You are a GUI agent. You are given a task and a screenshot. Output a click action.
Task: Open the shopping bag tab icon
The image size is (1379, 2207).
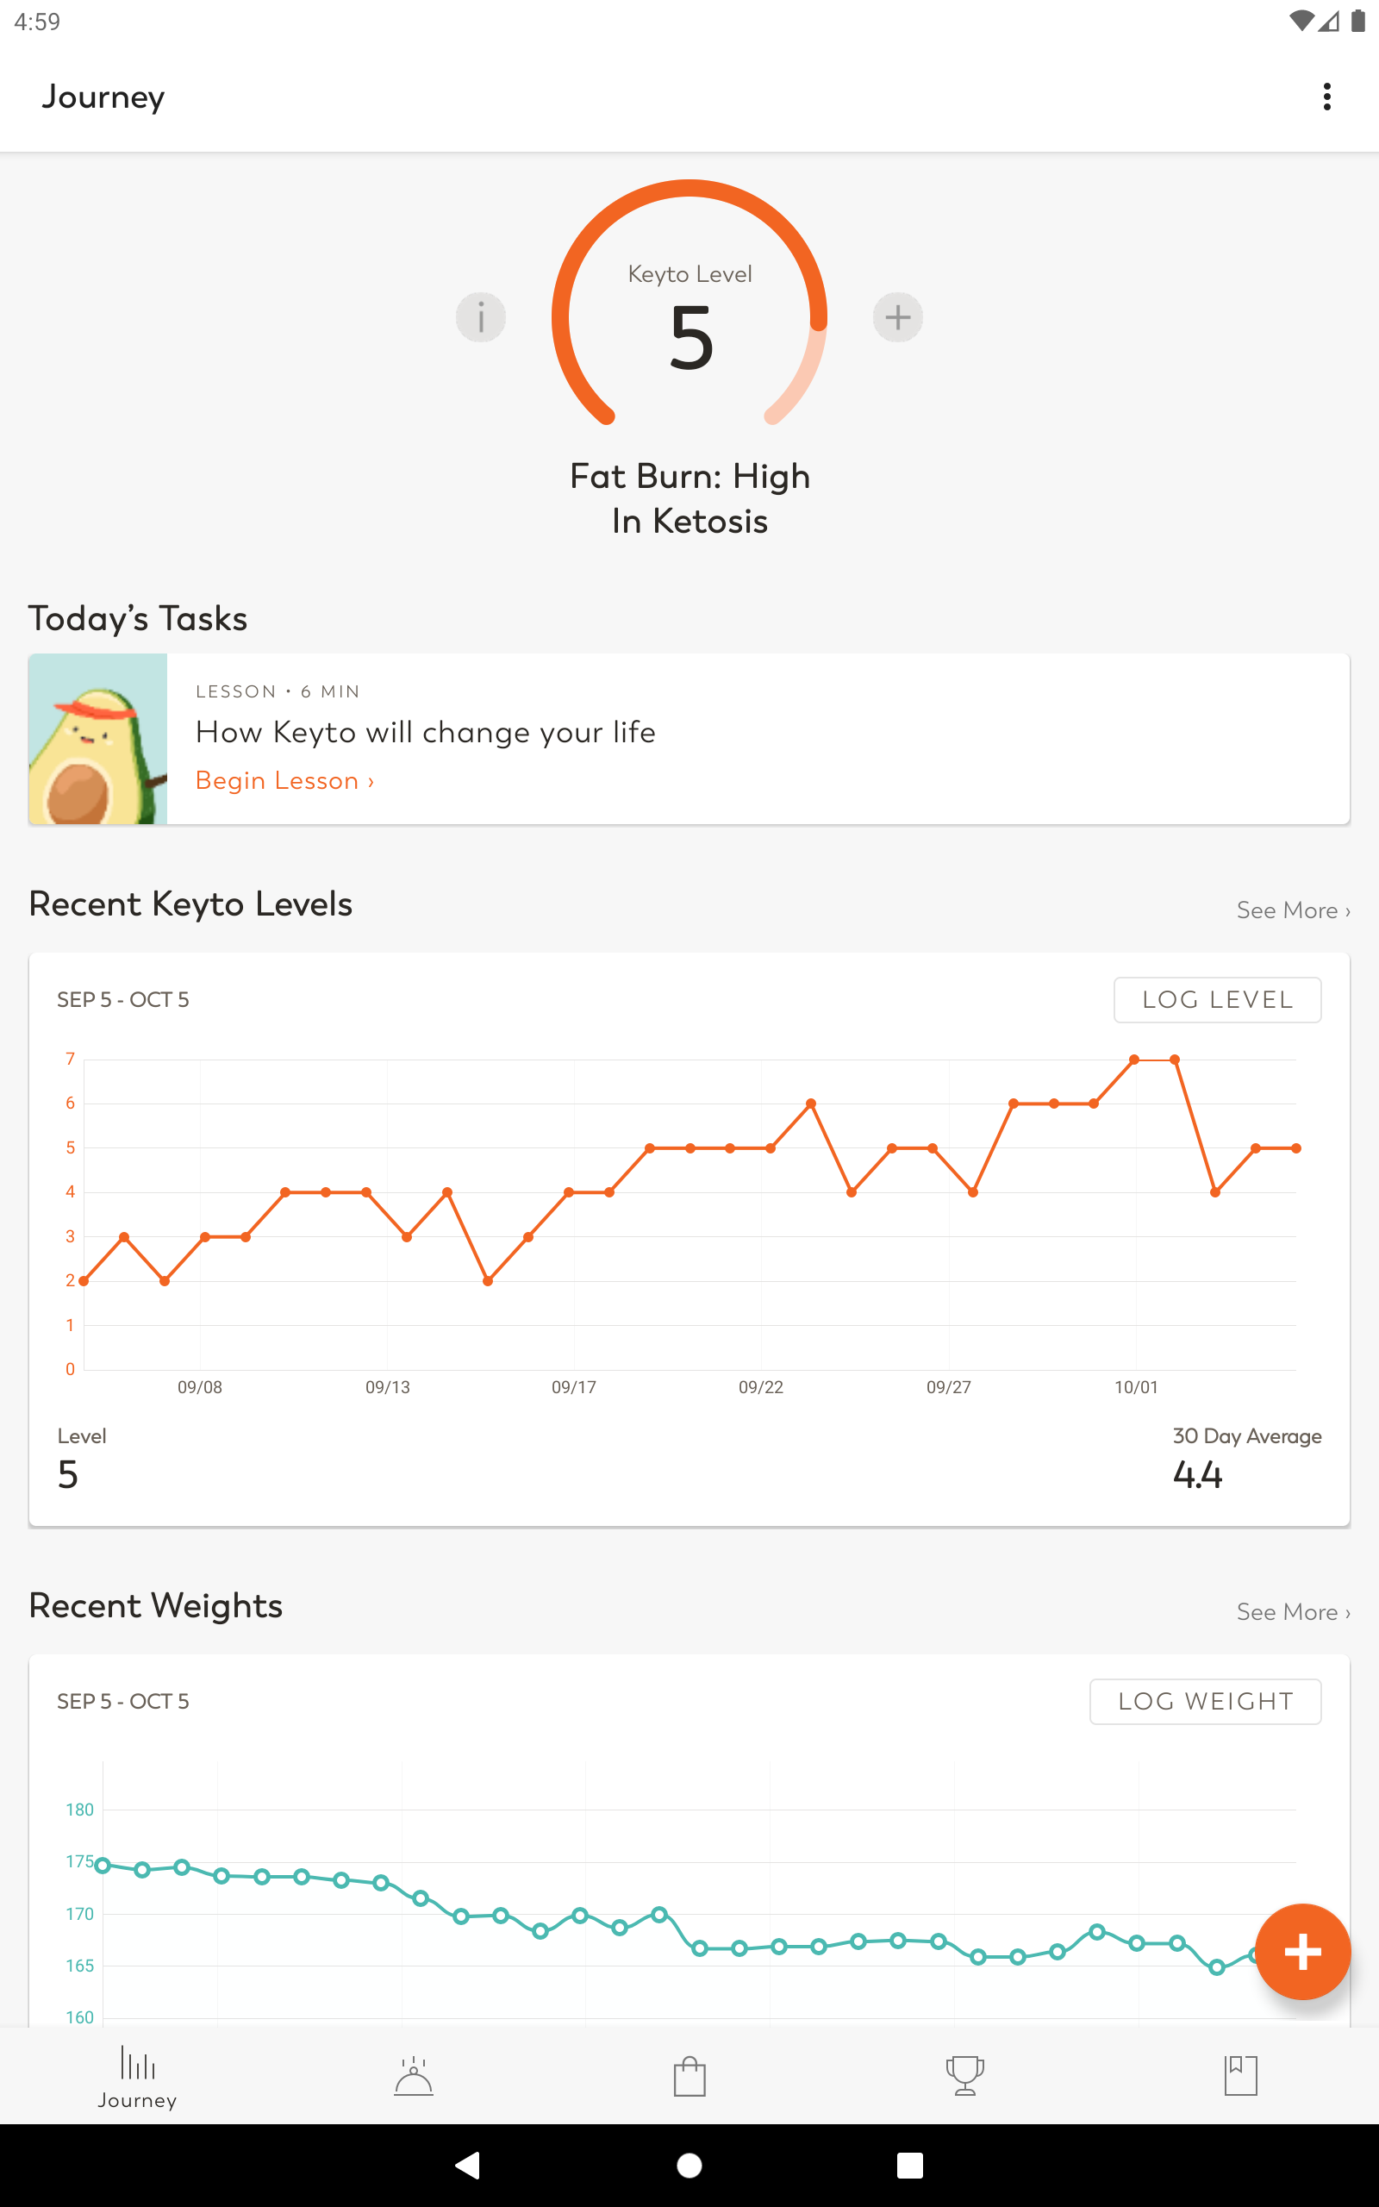(x=689, y=2076)
